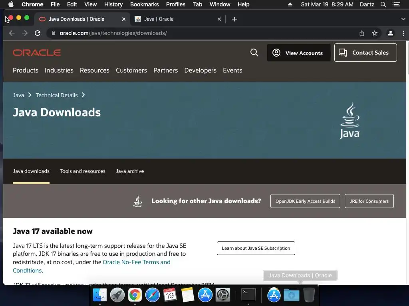Share this page via the share icon
The height and width of the screenshot is (306, 409).
[362, 33]
